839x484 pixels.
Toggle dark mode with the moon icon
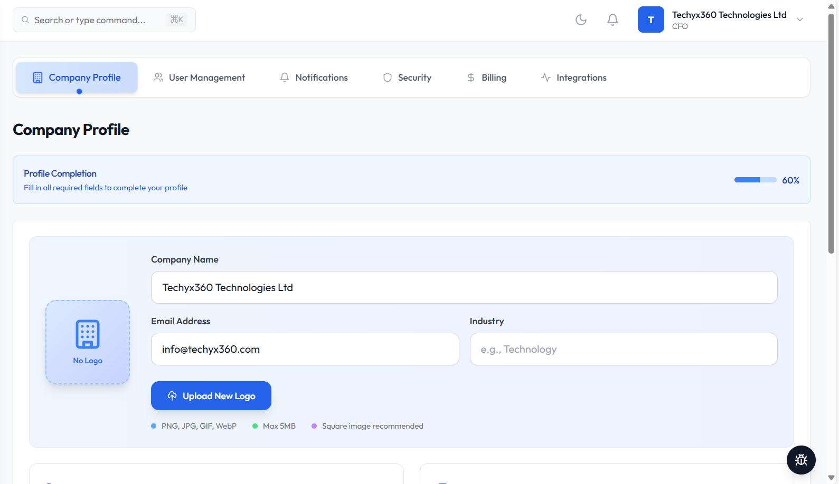581,20
